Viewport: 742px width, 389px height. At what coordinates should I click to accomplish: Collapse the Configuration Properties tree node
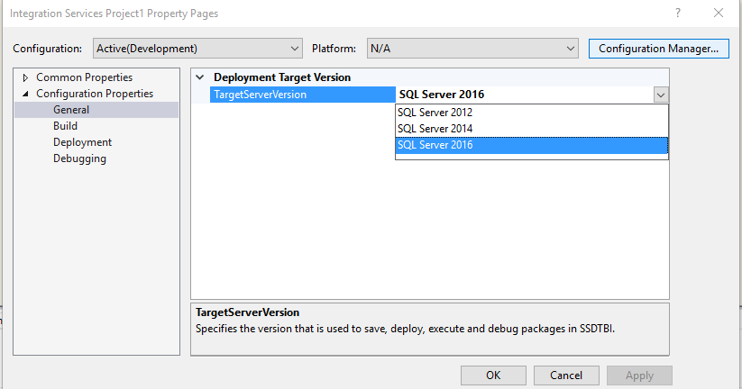click(x=25, y=94)
